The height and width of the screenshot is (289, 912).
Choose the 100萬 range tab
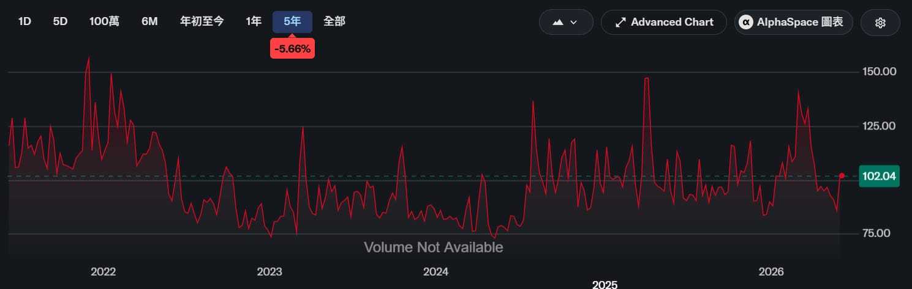[x=104, y=21]
